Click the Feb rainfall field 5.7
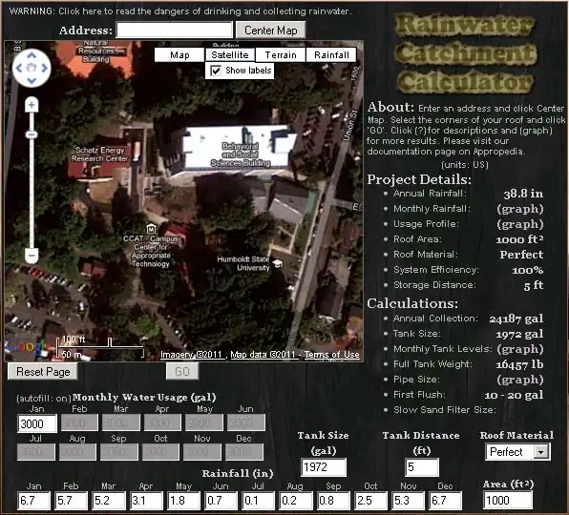Screen dimensions: 569x515 coord(71,501)
